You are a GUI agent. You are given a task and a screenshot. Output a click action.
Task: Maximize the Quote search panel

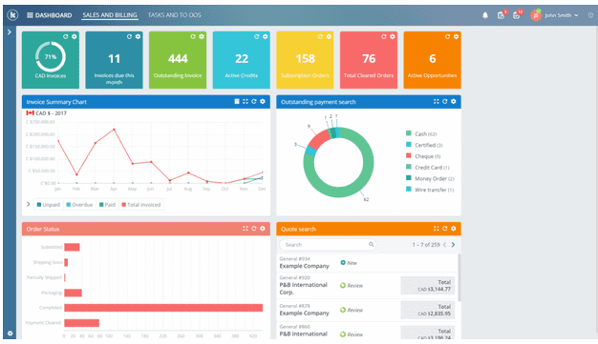pos(437,229)
